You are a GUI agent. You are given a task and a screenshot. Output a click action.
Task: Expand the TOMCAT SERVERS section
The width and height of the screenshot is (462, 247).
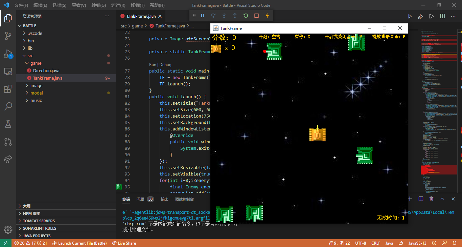(x=66, y=221)
